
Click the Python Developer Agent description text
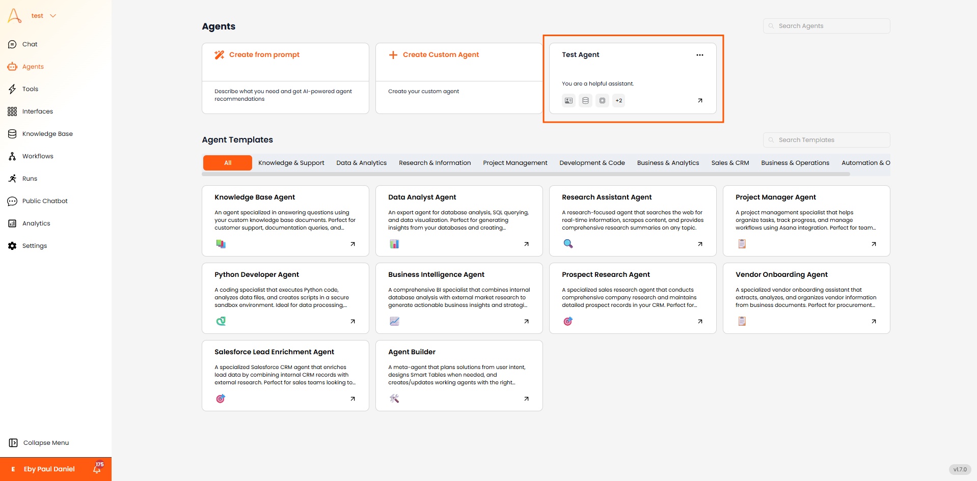281,298
